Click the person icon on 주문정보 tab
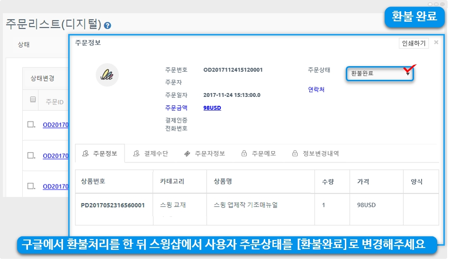The width and height of the screenshot is (450, 265). pos(85,154)
